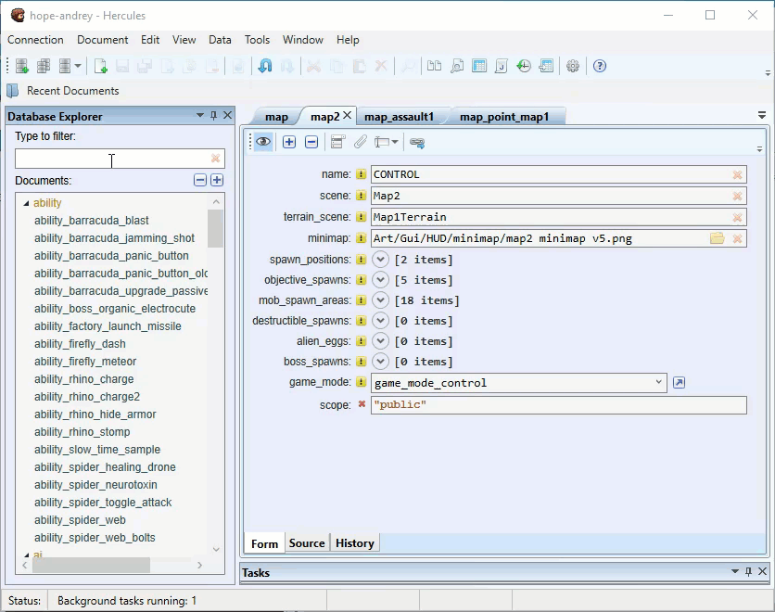Expand objective_spawns items list
This screenshot has height=612, width=775.
[x=380, y=280]
